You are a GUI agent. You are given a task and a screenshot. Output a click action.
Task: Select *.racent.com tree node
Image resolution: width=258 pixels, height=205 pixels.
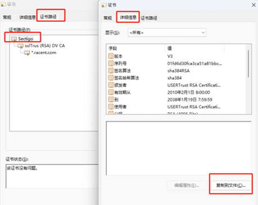(44, 53)
